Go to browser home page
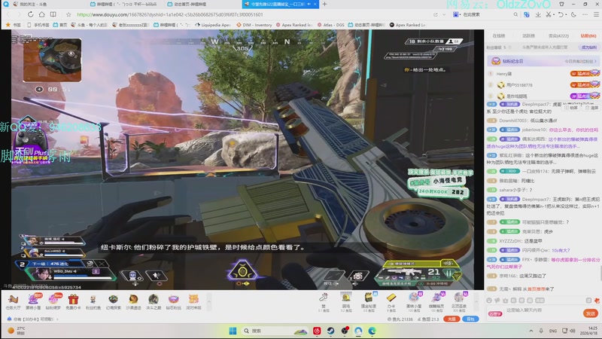 (x=41, y=14)
